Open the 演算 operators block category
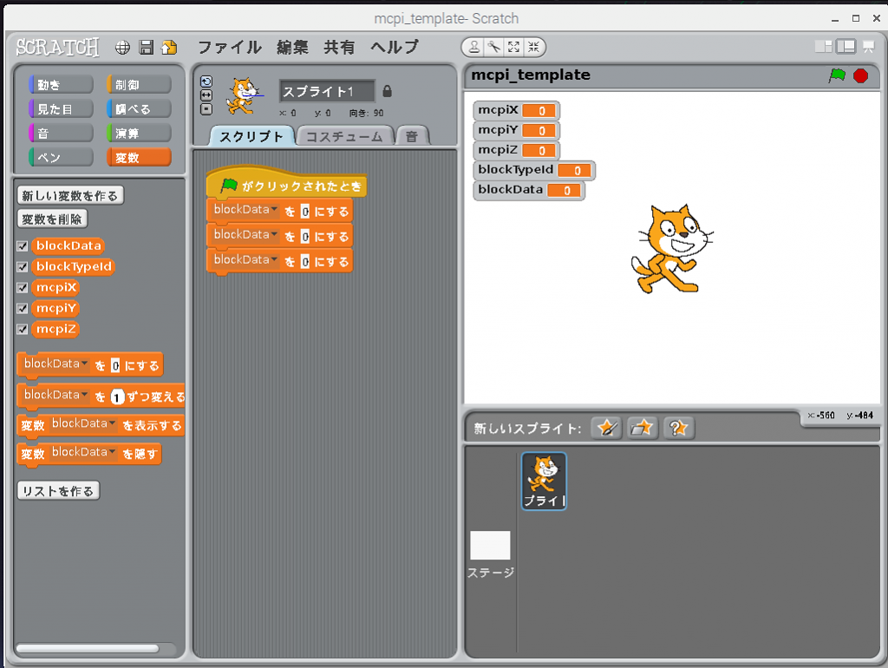 tap(139, 133)
